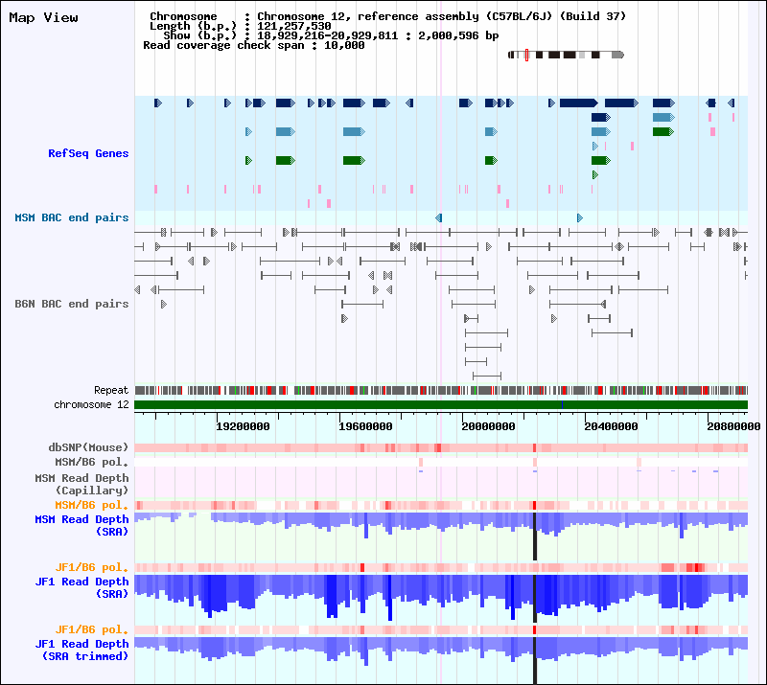This screenshot has height=685, width=767.
Task: Click the Map View heading
Action: pos(43,17)
